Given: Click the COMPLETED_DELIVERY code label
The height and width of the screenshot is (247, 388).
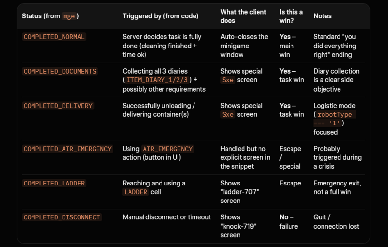Looking at the screenshot, I should 58,106.
